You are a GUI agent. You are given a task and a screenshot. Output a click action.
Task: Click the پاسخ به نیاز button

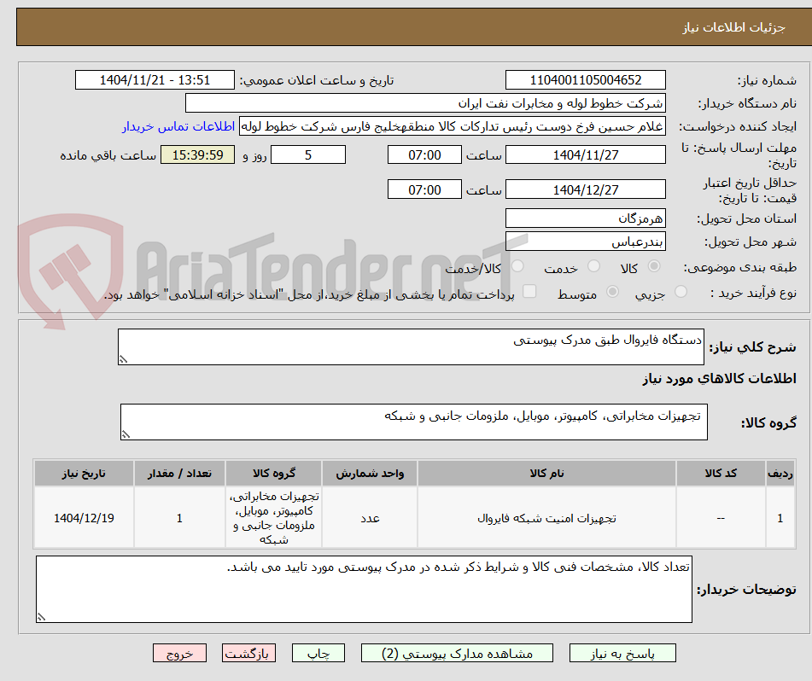coord(622,653)
